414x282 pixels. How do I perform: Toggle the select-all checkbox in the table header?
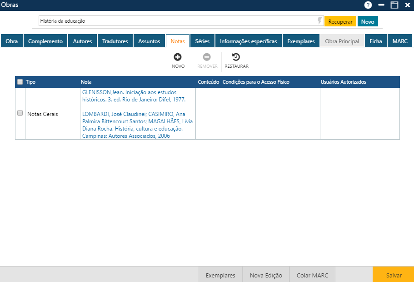(x=19, y=82)
